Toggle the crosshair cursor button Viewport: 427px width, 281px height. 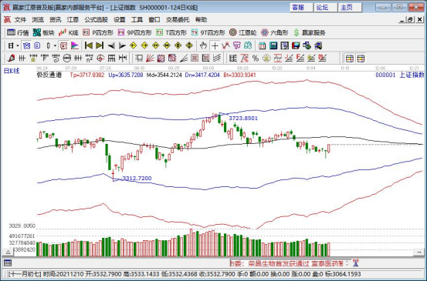[x=215, y=45]
